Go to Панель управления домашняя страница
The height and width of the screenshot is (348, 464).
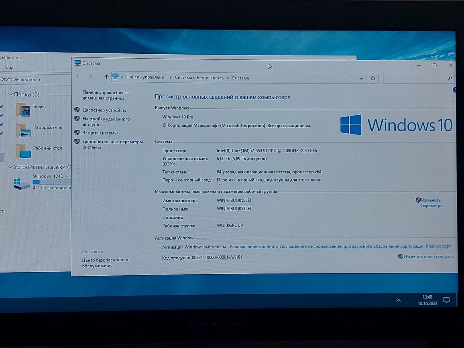click(105, 95)
